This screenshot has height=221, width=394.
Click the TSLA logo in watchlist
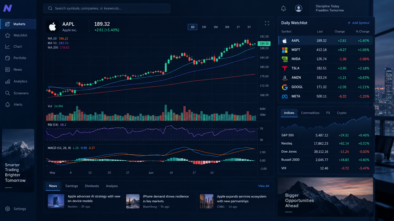tap(285, 68)
